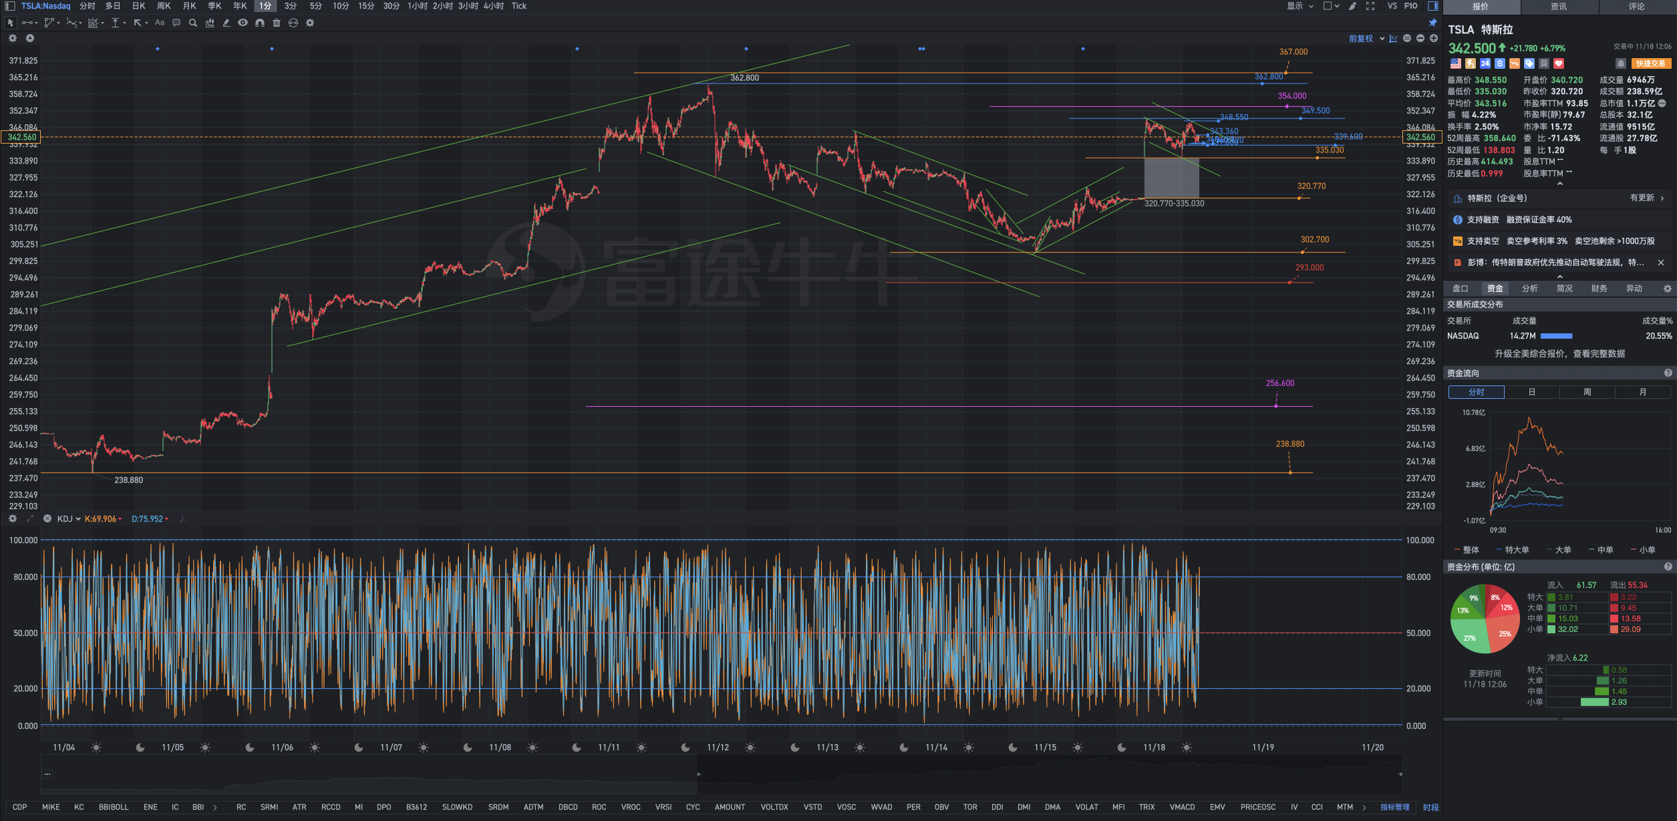The height and width of the screenshot is (821, 1677).
Task: Reset chart zoom with equals icon
Action: 1407,39
